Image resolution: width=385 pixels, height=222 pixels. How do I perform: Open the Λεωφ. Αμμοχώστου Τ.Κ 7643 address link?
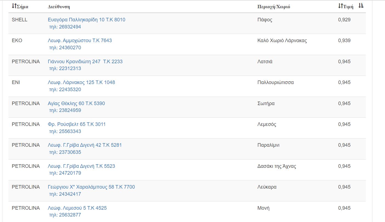[80, 41]
